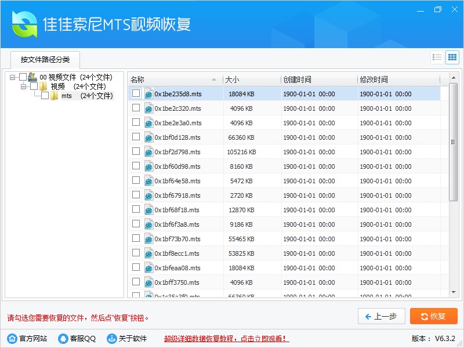The image size is (464, 348).
Task: Click the 大小 column header
Action: pos(252,79)
